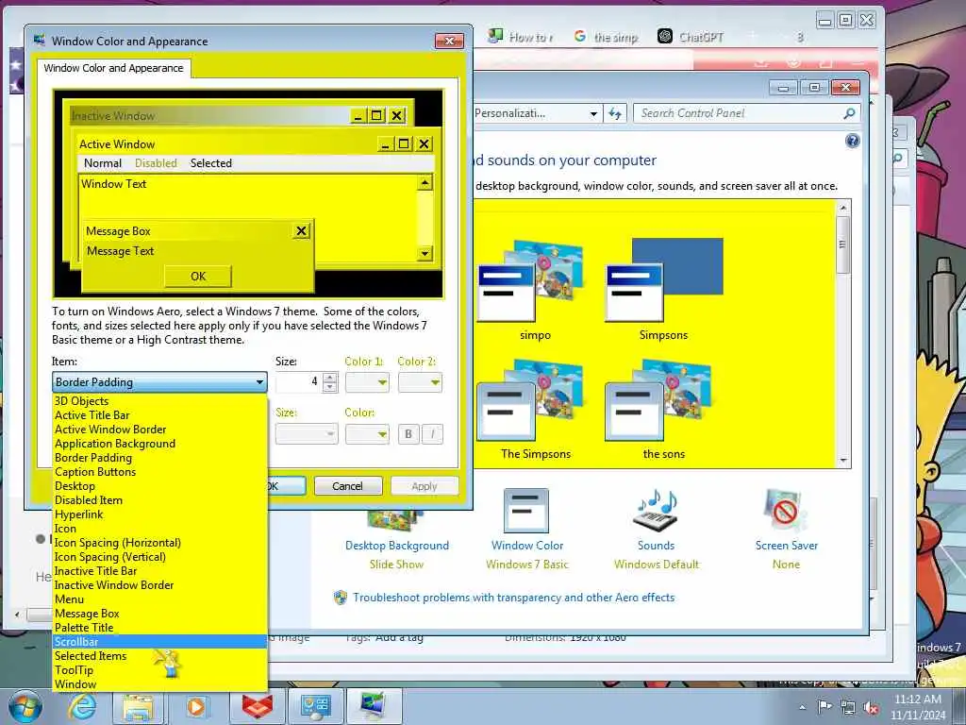This screenshot has height=725, width=966.
Task: Select Selected Items list entry
Action: click(x=159, y=656)
